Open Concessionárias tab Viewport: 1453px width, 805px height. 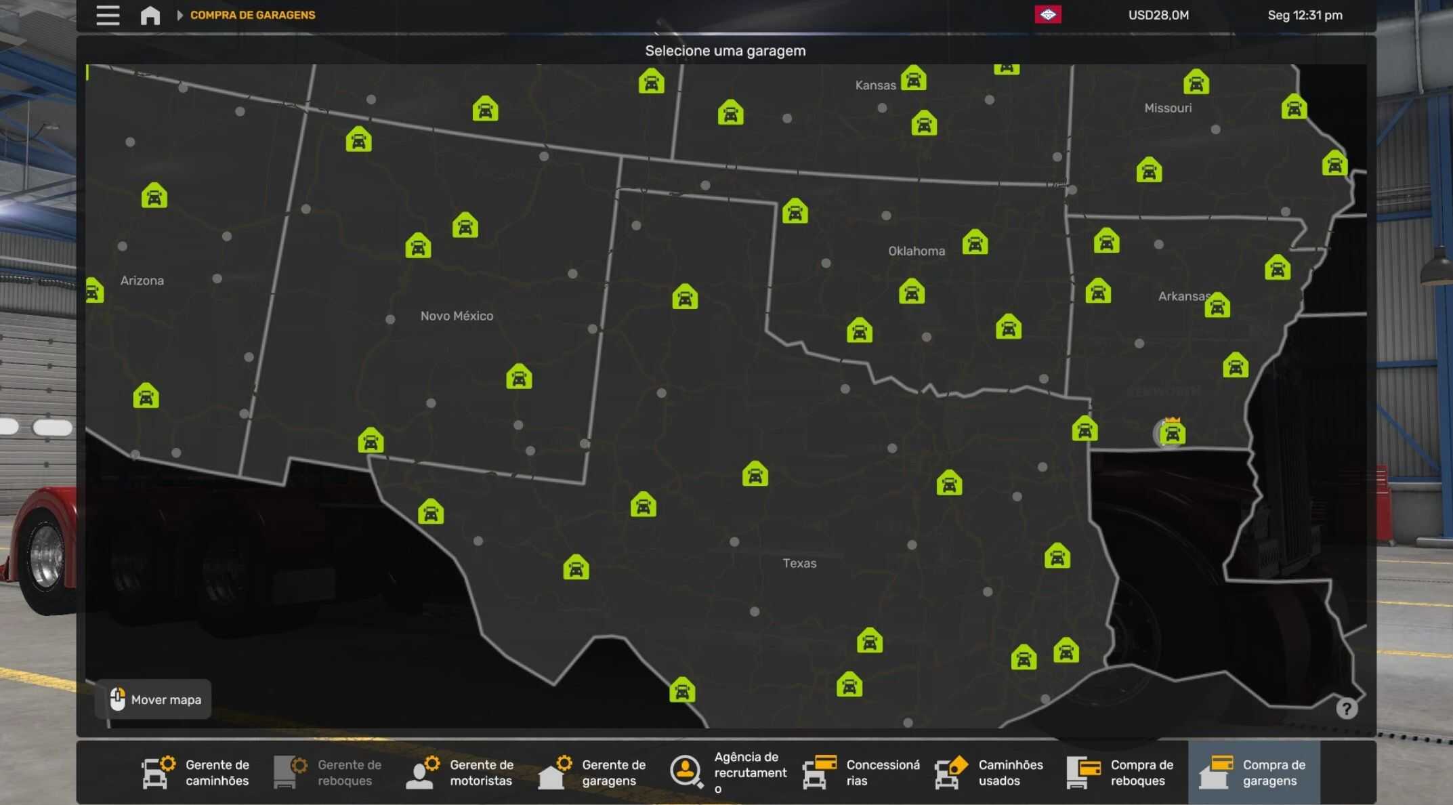coord(860,772)
